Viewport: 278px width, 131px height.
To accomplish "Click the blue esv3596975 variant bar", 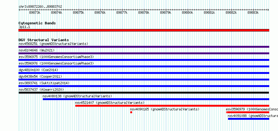I will click(144, 60).
